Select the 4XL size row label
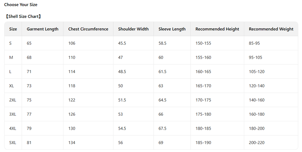302x152 pixels. [13, 129]
